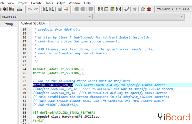The image size is (192, 124).
Task: Click the Print icon in toolbar
Action: tap(20, 9)
